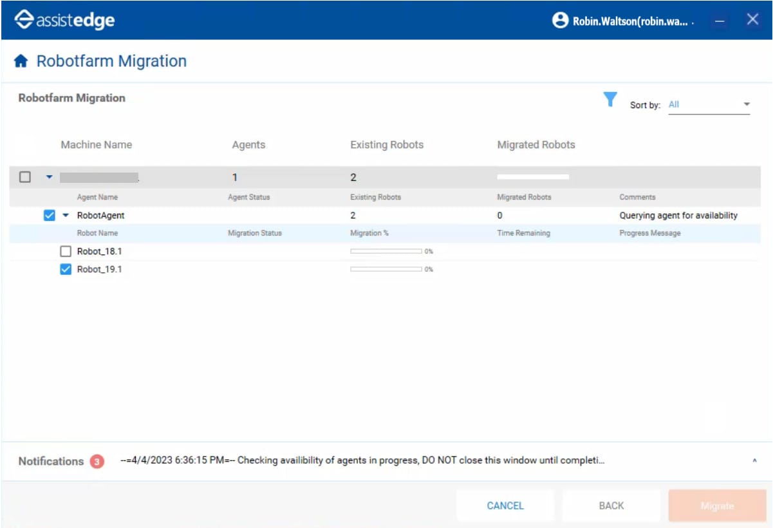This screenshot has width=773, height=528.
Task: Close the AssistEdge window
Action: click(752, 20)
